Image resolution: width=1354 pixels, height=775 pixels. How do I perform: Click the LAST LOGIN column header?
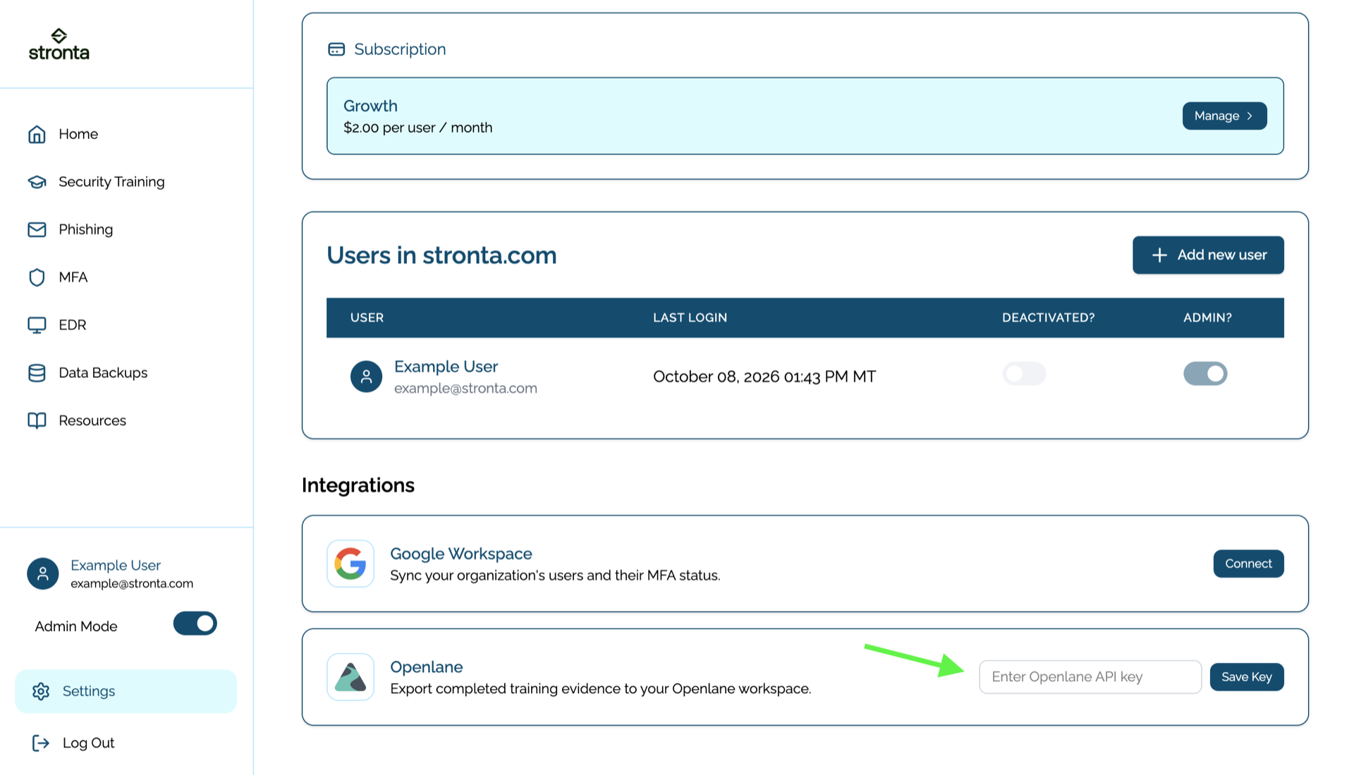[690, 318]
